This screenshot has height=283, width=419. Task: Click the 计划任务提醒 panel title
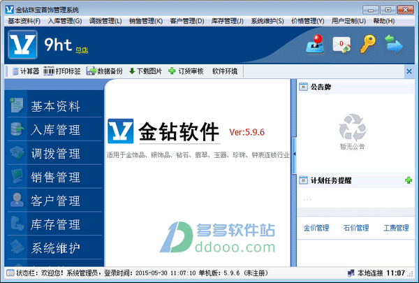331,180
